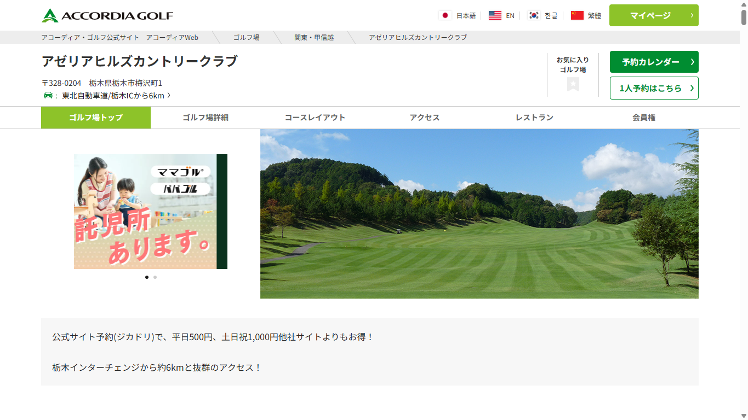Open the 予約カレンダー button
Screen dimensions: 748x420
(654, 62)
